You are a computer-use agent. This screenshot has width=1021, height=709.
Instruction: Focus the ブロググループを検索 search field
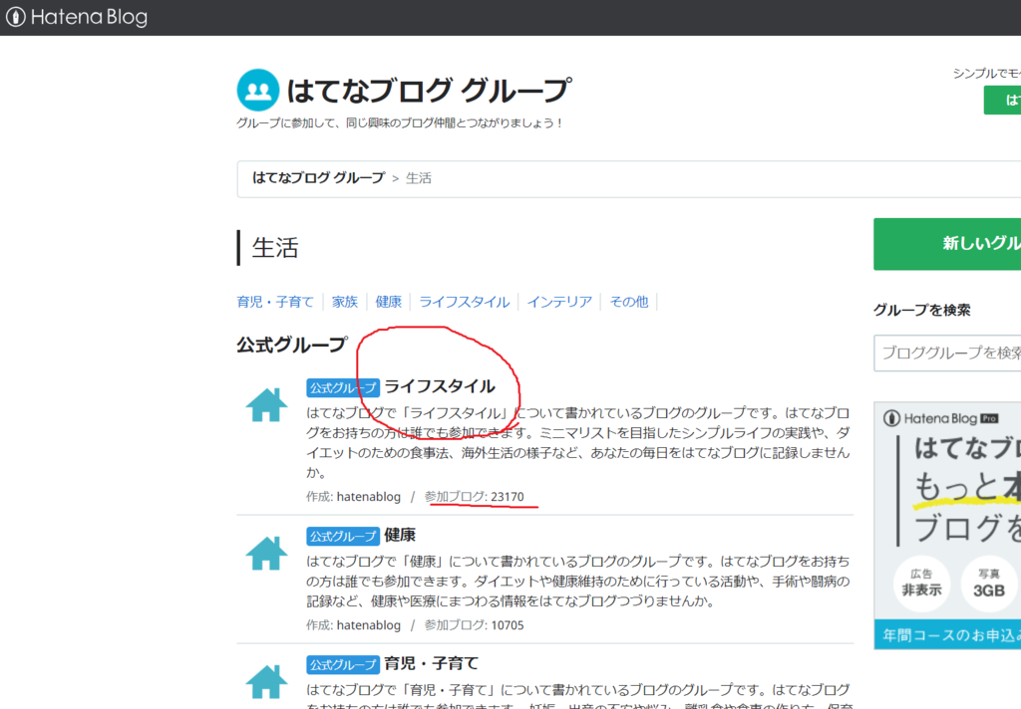pos(947,354)
